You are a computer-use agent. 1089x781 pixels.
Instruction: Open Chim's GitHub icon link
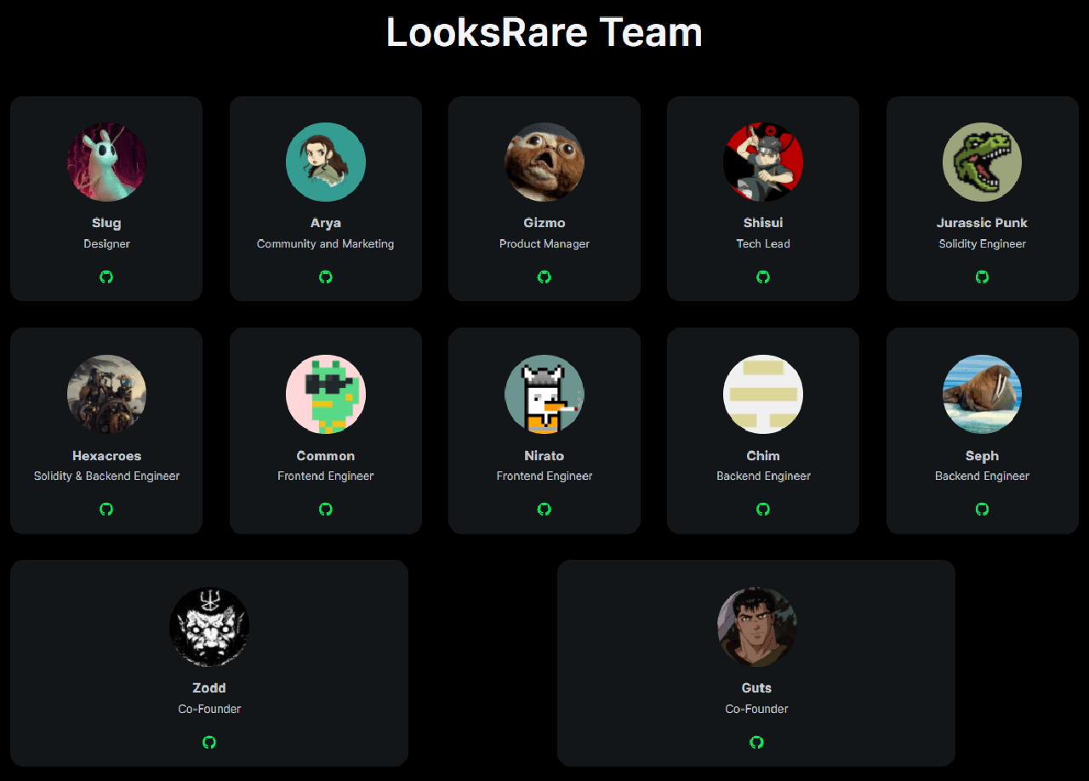tap(763, 509)
